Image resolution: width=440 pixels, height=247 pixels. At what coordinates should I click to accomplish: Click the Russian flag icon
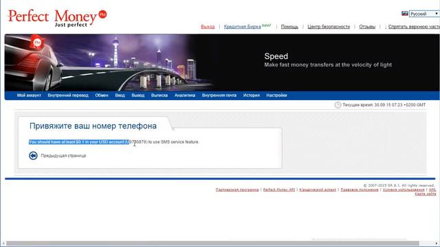(405, 14)
